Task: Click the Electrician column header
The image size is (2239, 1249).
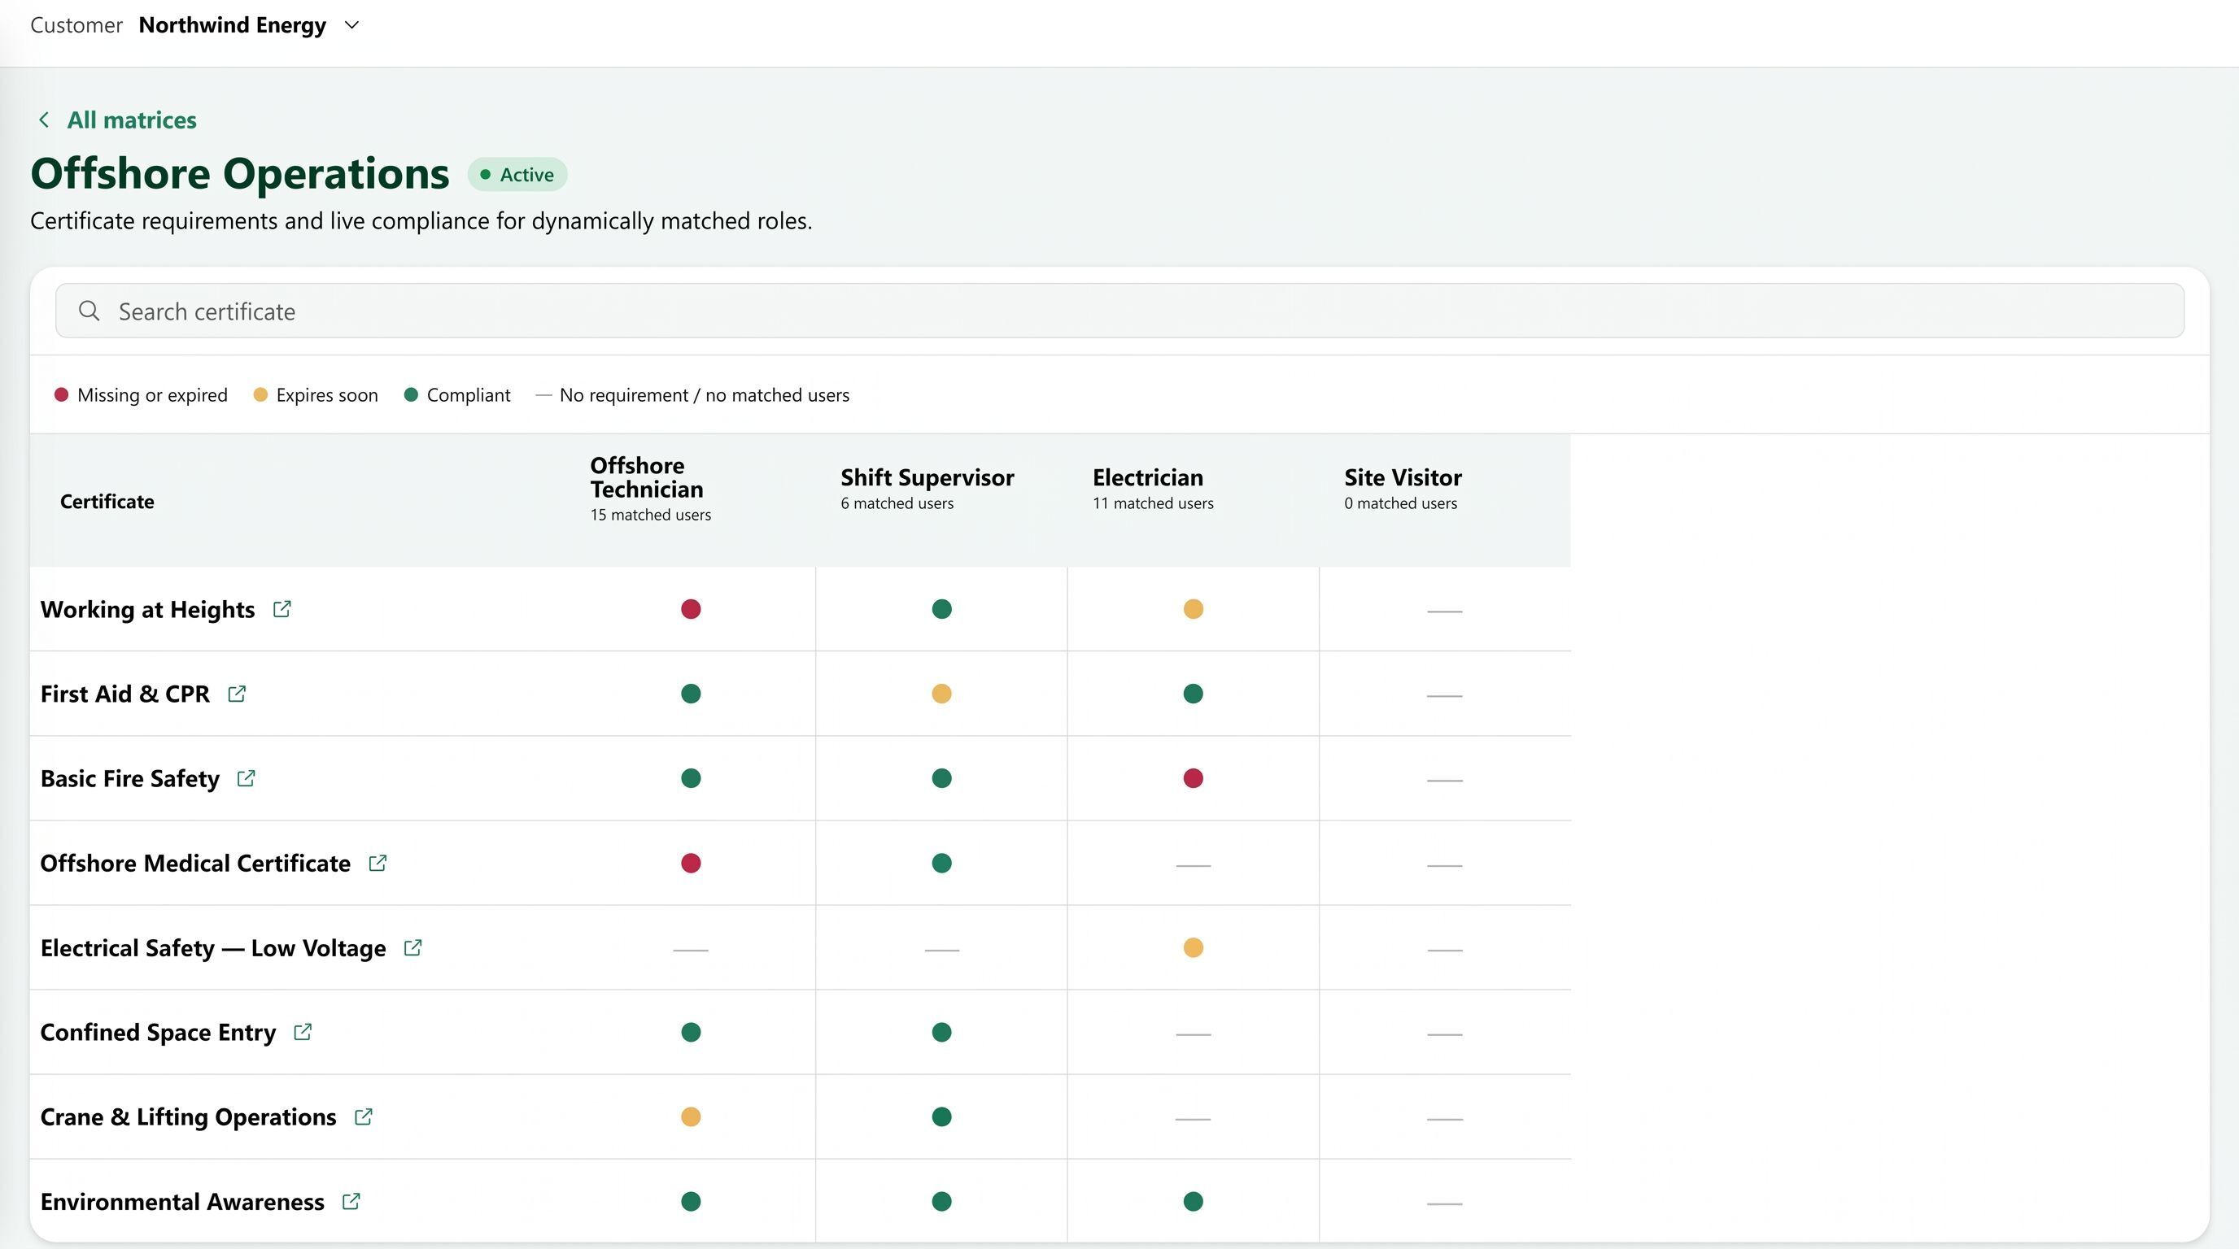Action: (1153, 489)
